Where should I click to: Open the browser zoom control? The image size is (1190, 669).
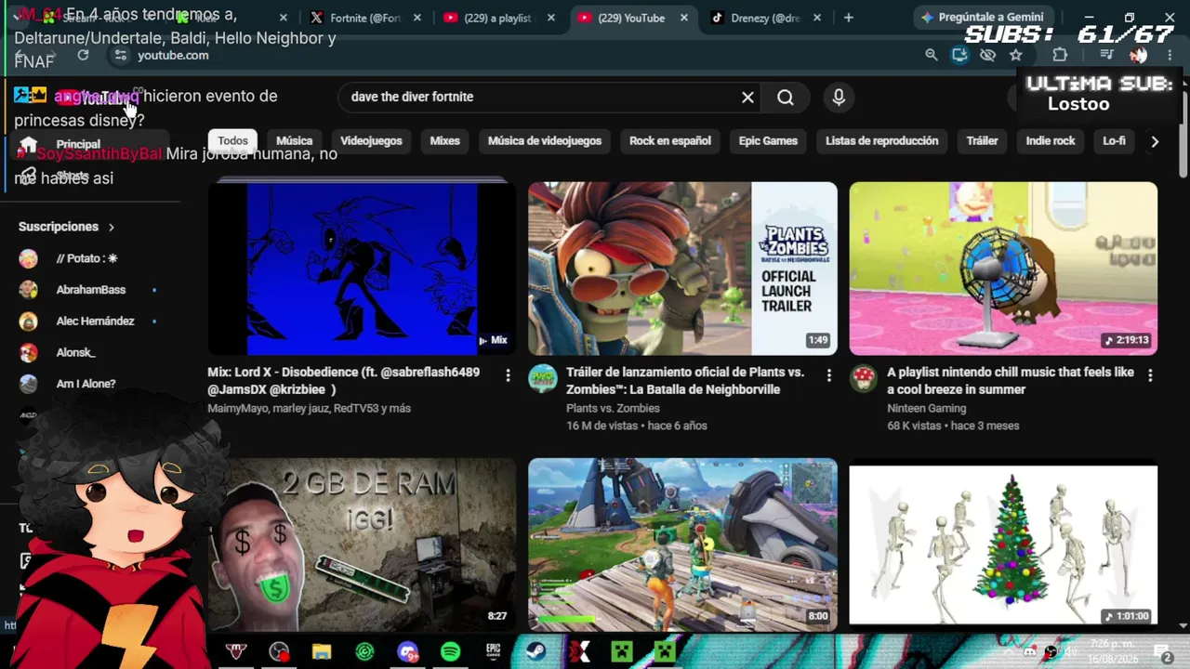click(x=932, y=55)
